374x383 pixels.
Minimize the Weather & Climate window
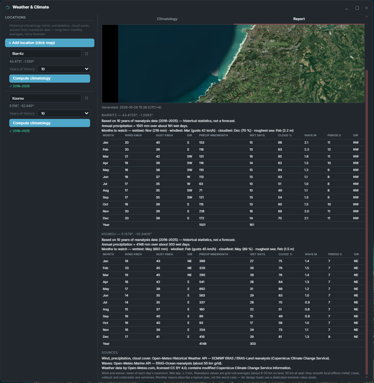pos(347,8)
